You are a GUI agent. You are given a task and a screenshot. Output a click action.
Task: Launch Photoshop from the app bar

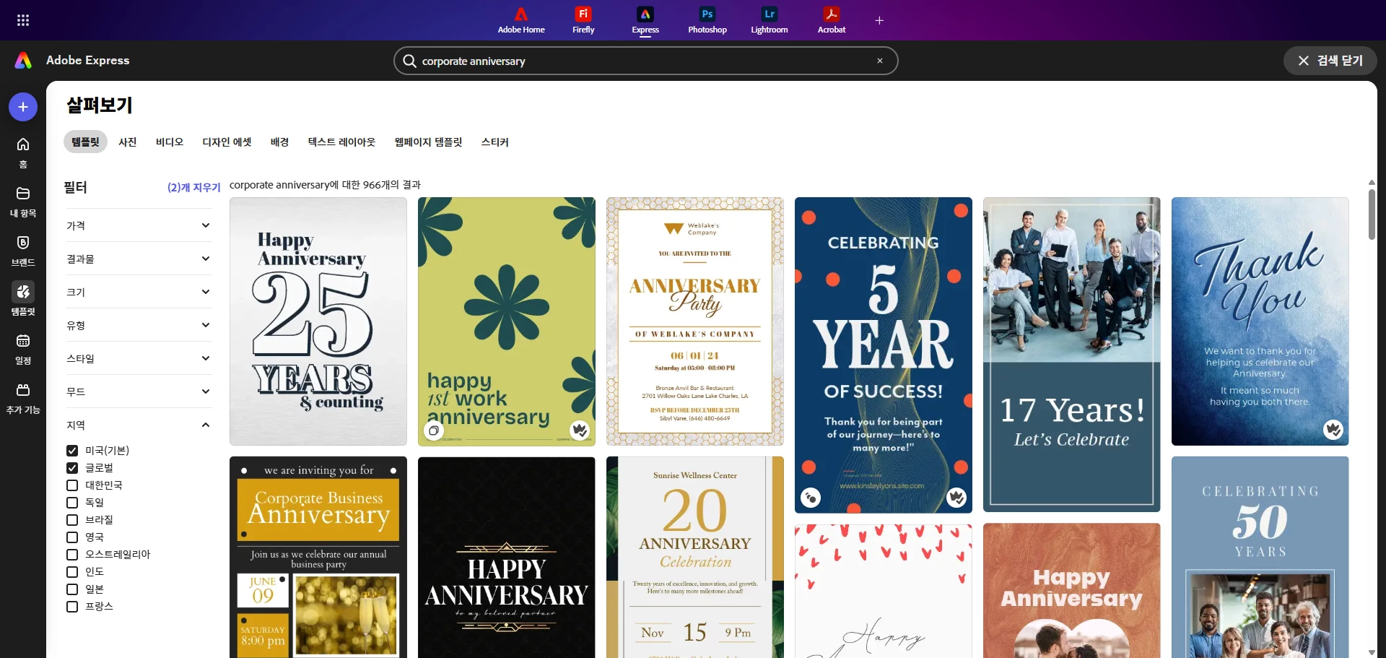(x=707, y=20)
